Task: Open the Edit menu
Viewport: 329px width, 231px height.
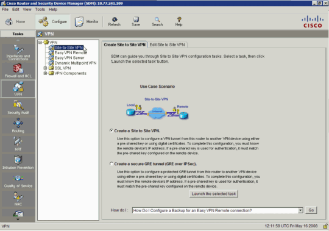Action: coord(15,9)
